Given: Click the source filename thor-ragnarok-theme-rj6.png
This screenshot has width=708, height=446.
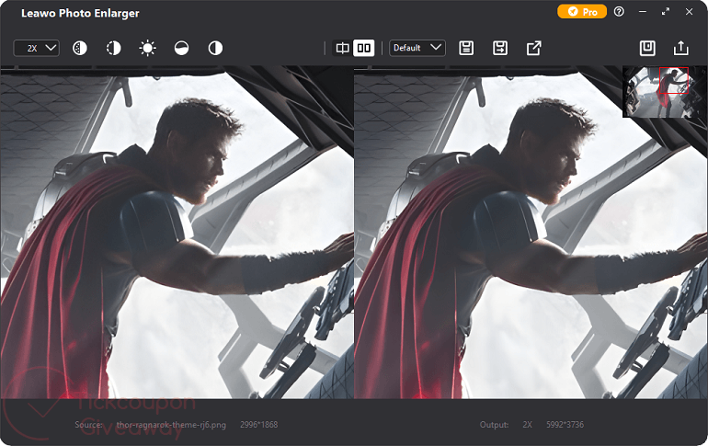Looking at the screenshot, I should (x=171, y=424).
